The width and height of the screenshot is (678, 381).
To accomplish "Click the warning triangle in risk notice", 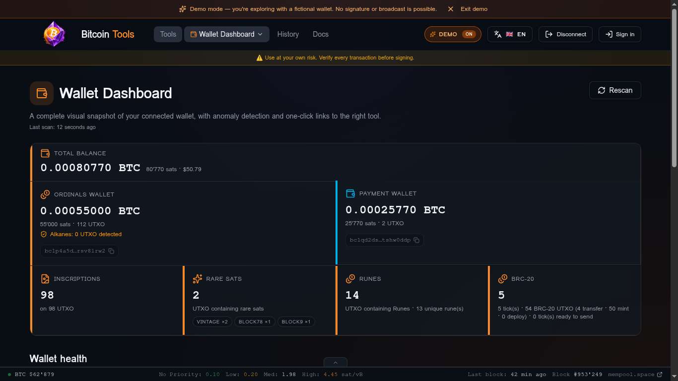I will 260,58.
